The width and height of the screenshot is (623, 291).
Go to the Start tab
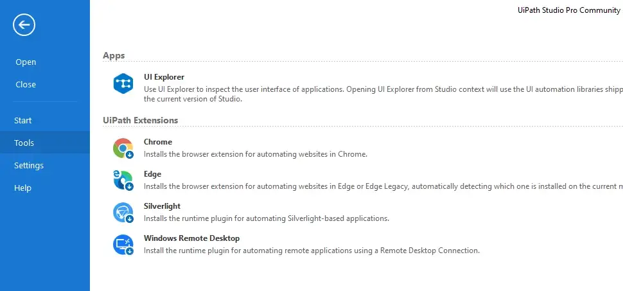(45, 121)
